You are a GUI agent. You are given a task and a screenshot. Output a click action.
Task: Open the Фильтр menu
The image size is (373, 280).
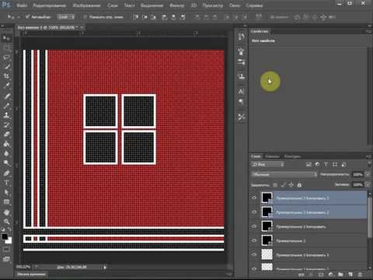177,5
